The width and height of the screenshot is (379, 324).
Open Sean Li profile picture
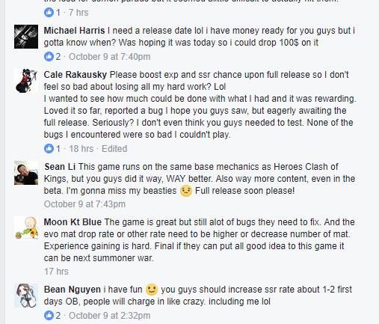(x=26, y=173)
